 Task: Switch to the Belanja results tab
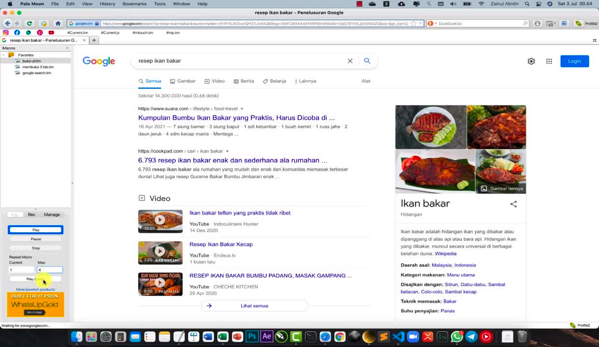274,81
